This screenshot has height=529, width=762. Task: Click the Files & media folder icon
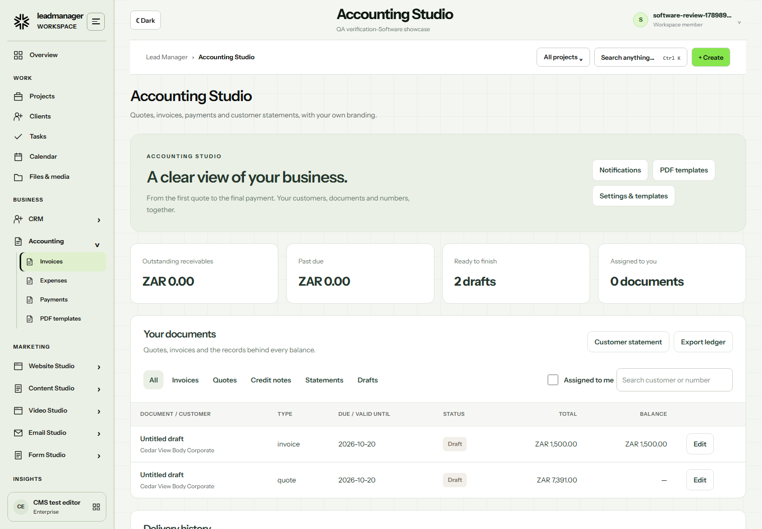point(19,177)
